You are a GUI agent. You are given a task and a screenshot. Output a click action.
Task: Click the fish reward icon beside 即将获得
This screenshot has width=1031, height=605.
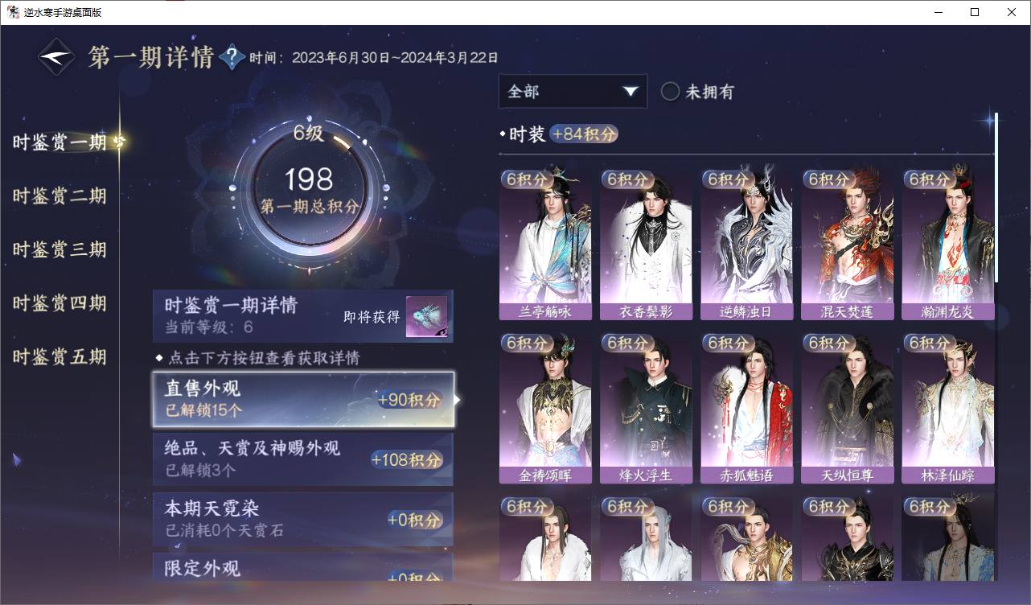click(426, 317)
